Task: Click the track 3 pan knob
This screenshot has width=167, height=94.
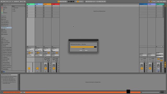Action: [46, 66]
